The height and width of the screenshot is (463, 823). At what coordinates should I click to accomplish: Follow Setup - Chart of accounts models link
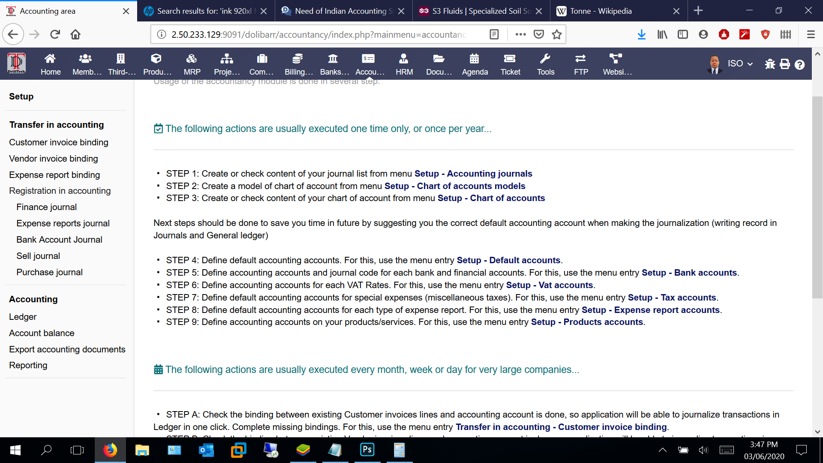click(x=455, y=186)
